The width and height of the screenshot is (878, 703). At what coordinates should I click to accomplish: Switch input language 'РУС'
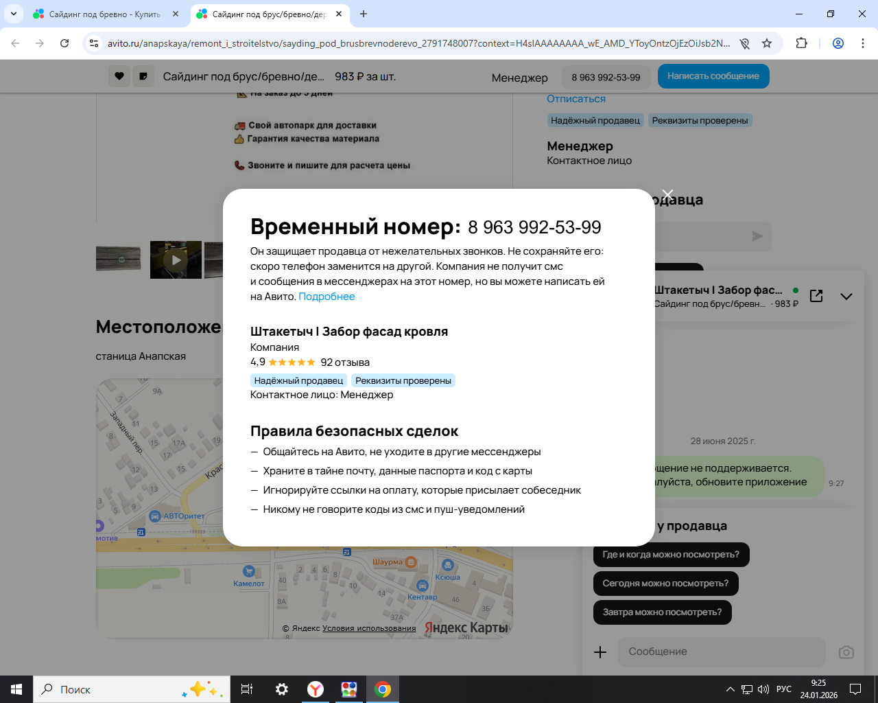coord(784,689)
